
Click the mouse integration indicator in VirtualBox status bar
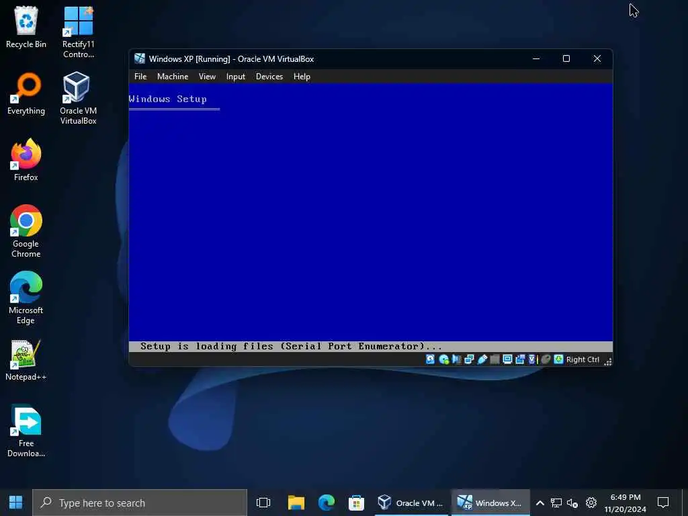546,359
